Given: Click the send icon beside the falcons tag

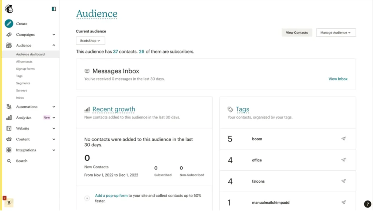Looking at the screenshot, I should [343, 181].
